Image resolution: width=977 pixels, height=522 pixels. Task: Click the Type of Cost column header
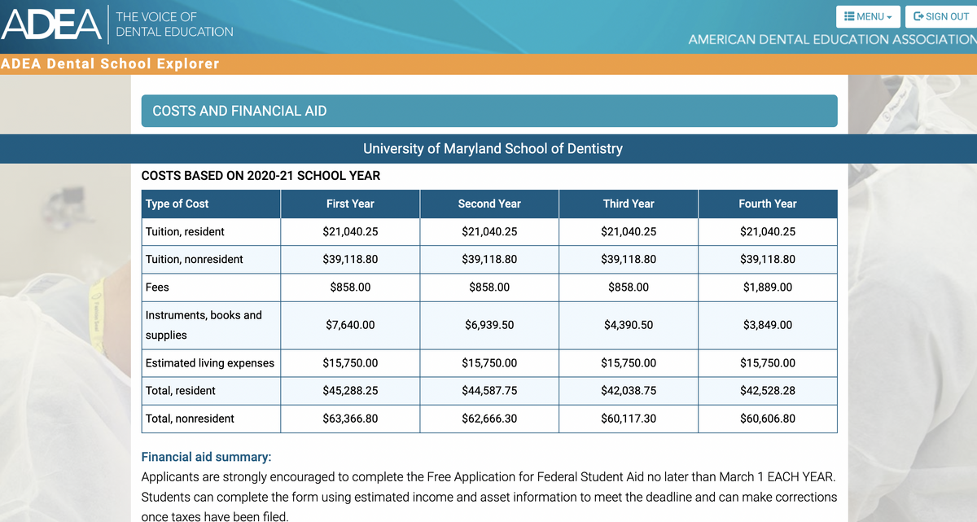tap(177, 204)
